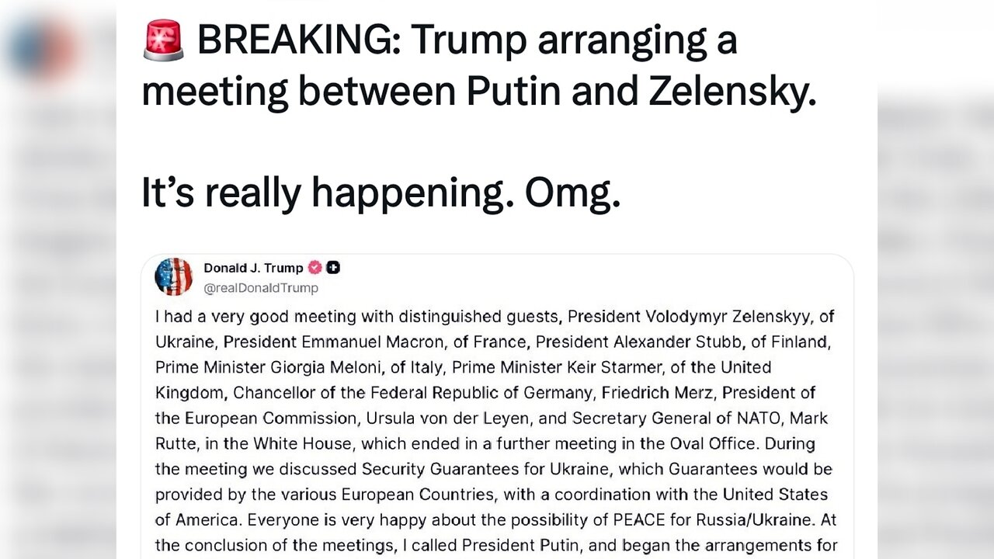994x559 pixels.
Task: Open the blurred profile picture at top left
Action: point(43,48)
